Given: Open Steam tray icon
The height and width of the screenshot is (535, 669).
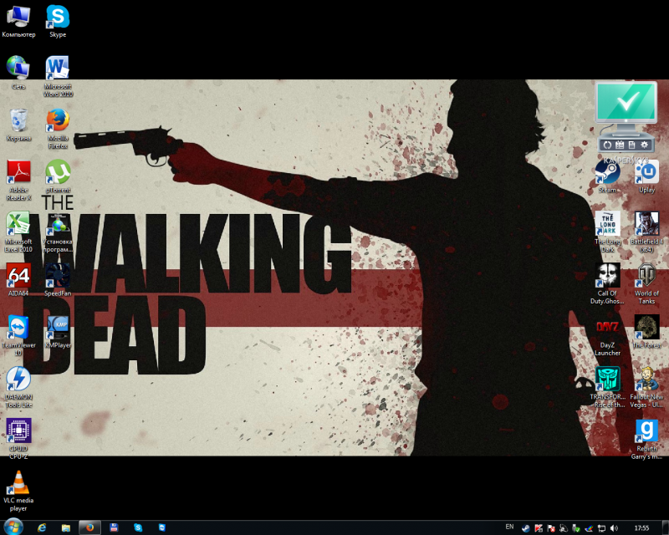Looking at the screenshot, I should [526, 528].
